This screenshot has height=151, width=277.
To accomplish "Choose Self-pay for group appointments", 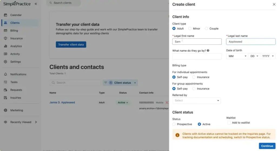I will (x=174, y=88).
